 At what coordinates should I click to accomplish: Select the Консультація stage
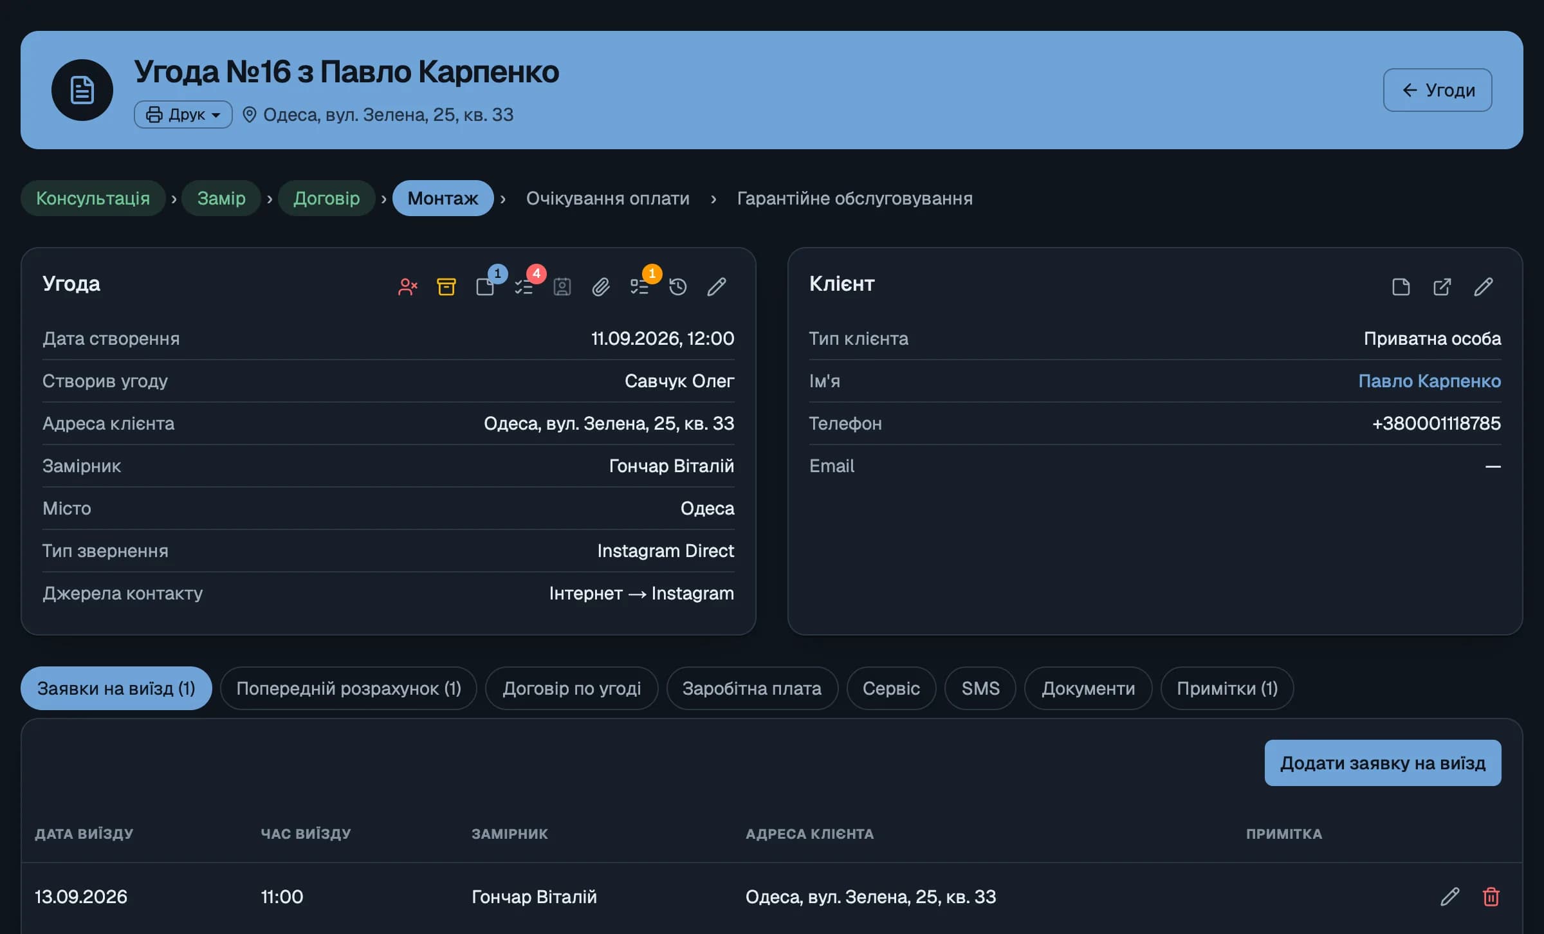coord(93,198)
